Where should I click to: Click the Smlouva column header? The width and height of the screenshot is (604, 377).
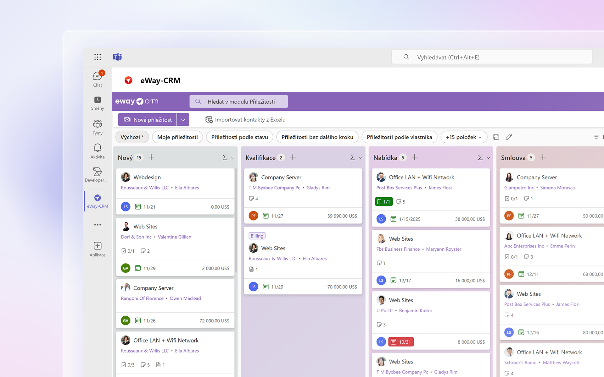513,158
